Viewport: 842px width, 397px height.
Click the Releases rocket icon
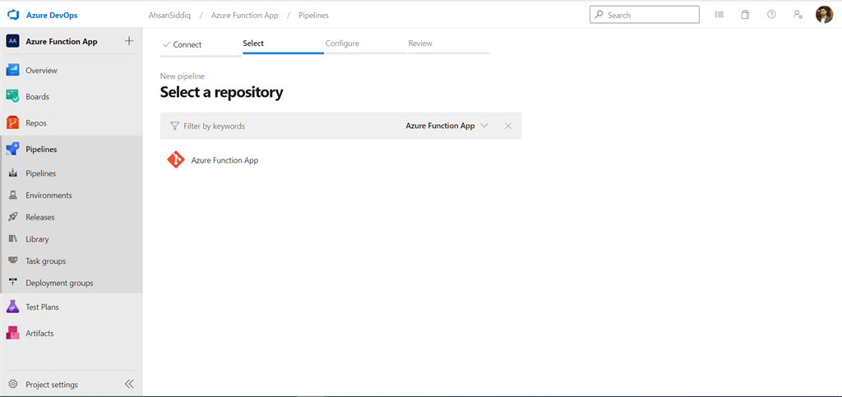tap(13, 217)
